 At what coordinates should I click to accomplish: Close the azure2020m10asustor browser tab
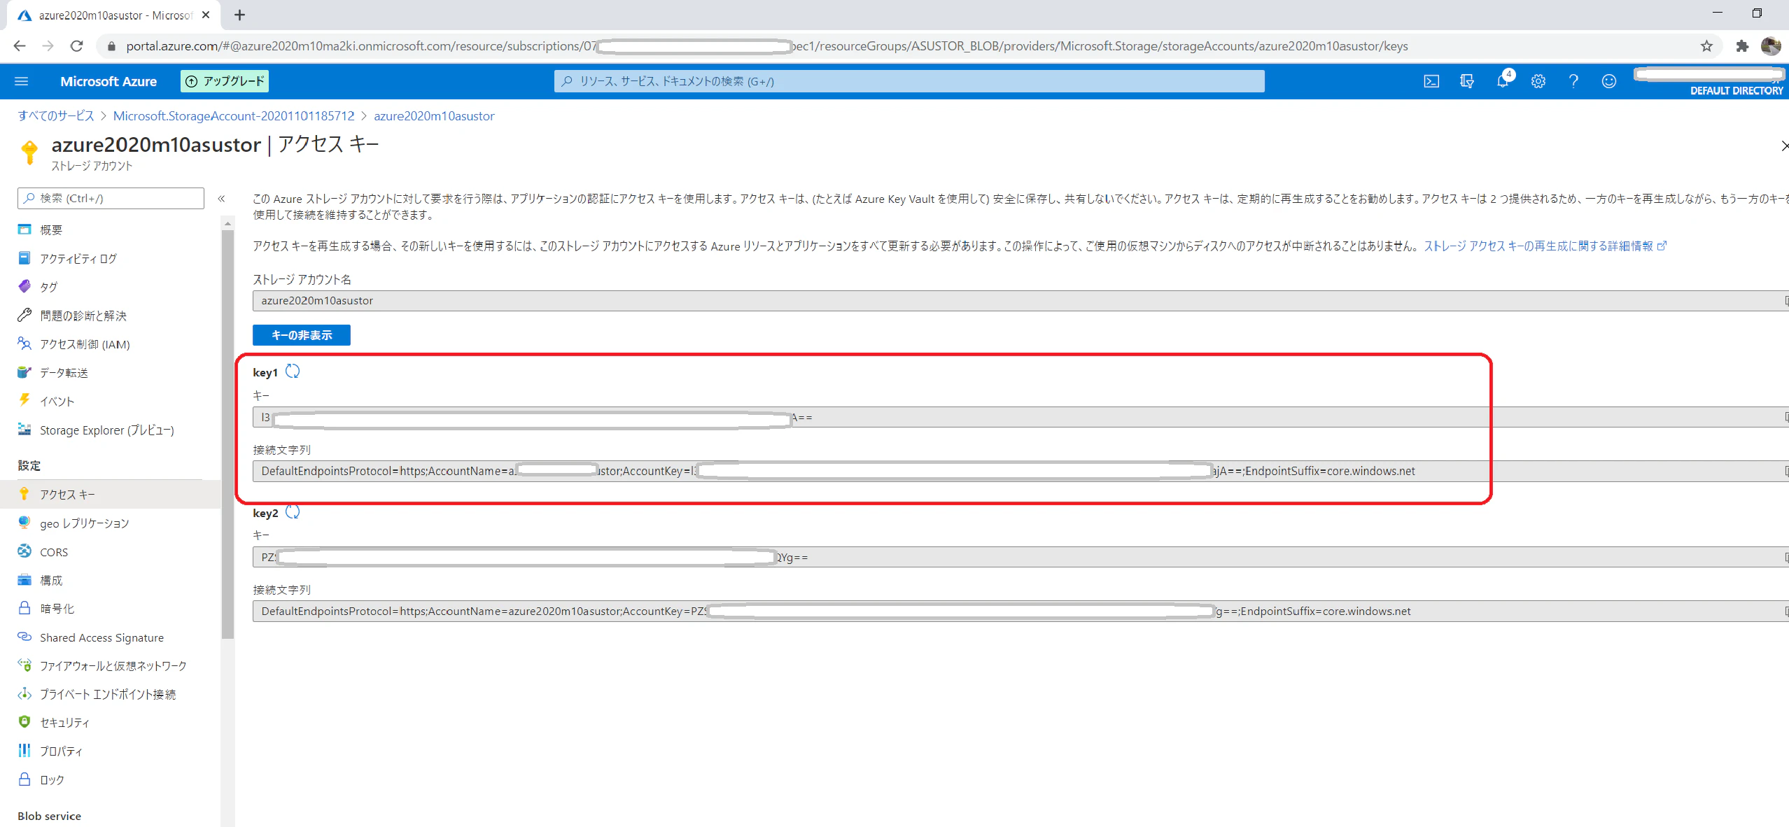click(x=206, y=15)
